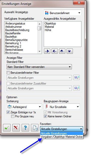The width and height of the screenshot is (93, 158).
Task: Check the Pro Gruppe neu option
Action: tap(13, 116)
